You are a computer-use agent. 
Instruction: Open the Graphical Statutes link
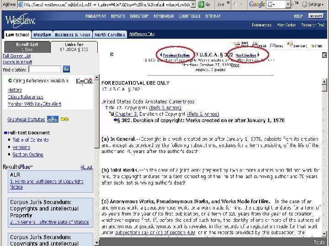(x=26, y=119)
